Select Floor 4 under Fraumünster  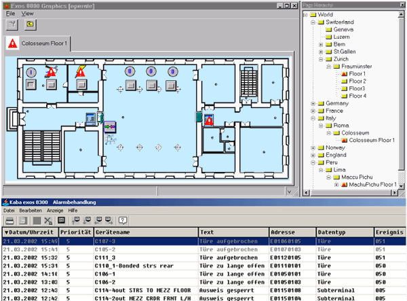tap(357, 96)
